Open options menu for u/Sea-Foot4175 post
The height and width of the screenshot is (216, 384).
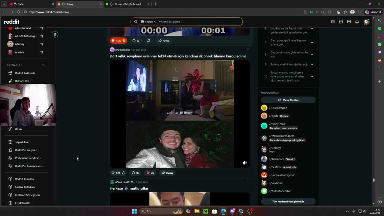coord(248,182)
